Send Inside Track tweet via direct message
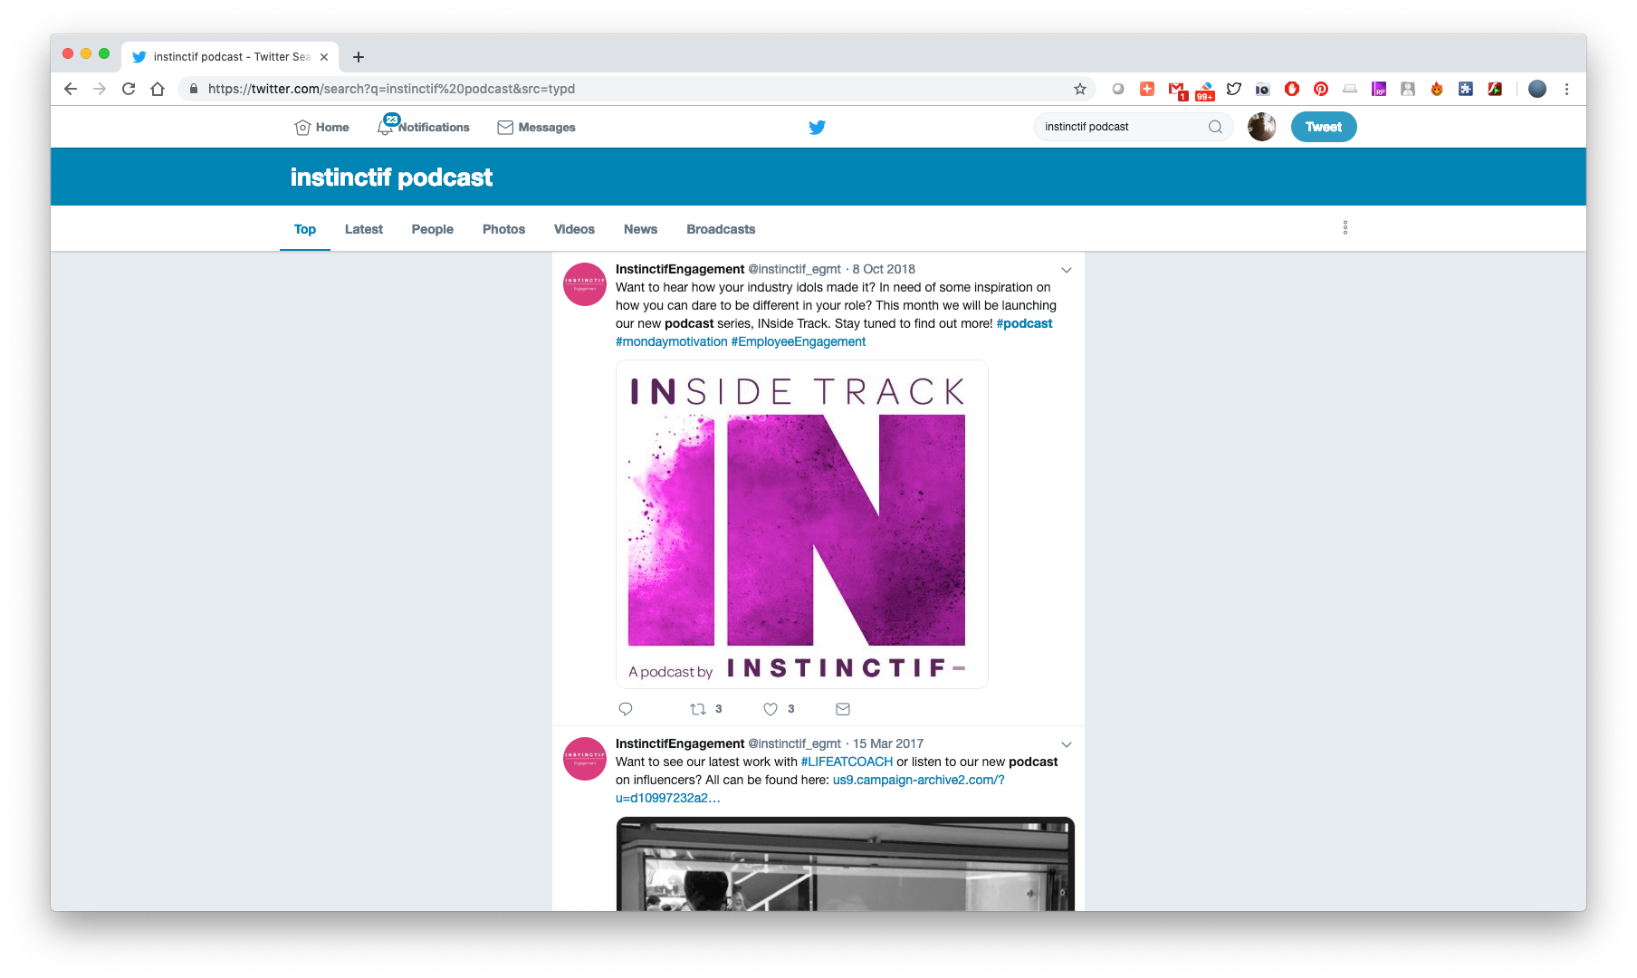 [843, 709]
